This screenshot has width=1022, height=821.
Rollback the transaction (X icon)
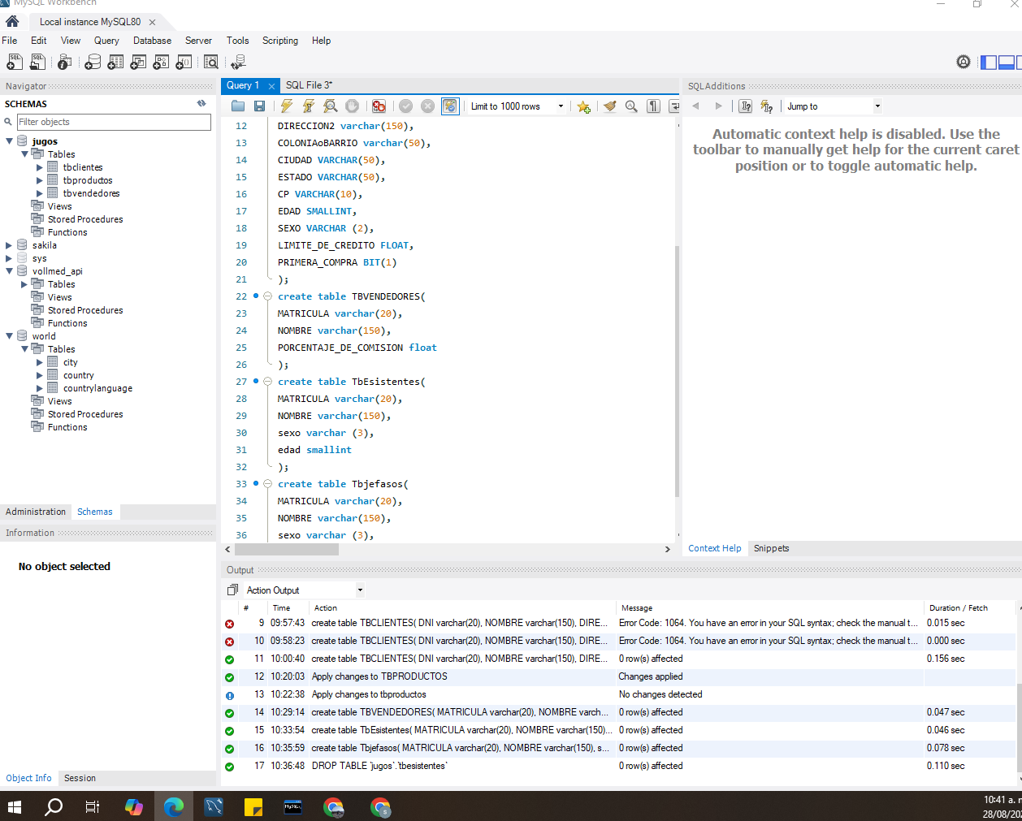click(428, 106)
